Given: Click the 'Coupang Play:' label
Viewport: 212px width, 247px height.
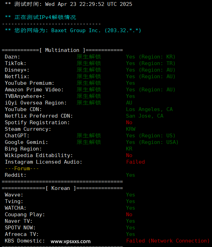Looking at the screenshot, I should (x=25, y=214).
